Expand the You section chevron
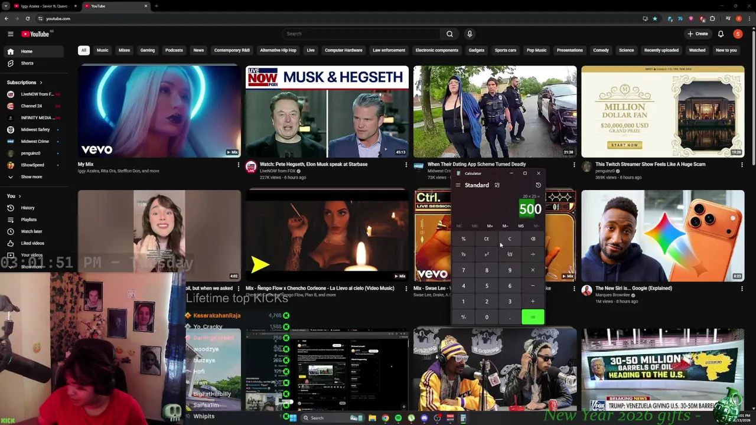756x425 pixels. pyautogui.click(x=19, y=196)
